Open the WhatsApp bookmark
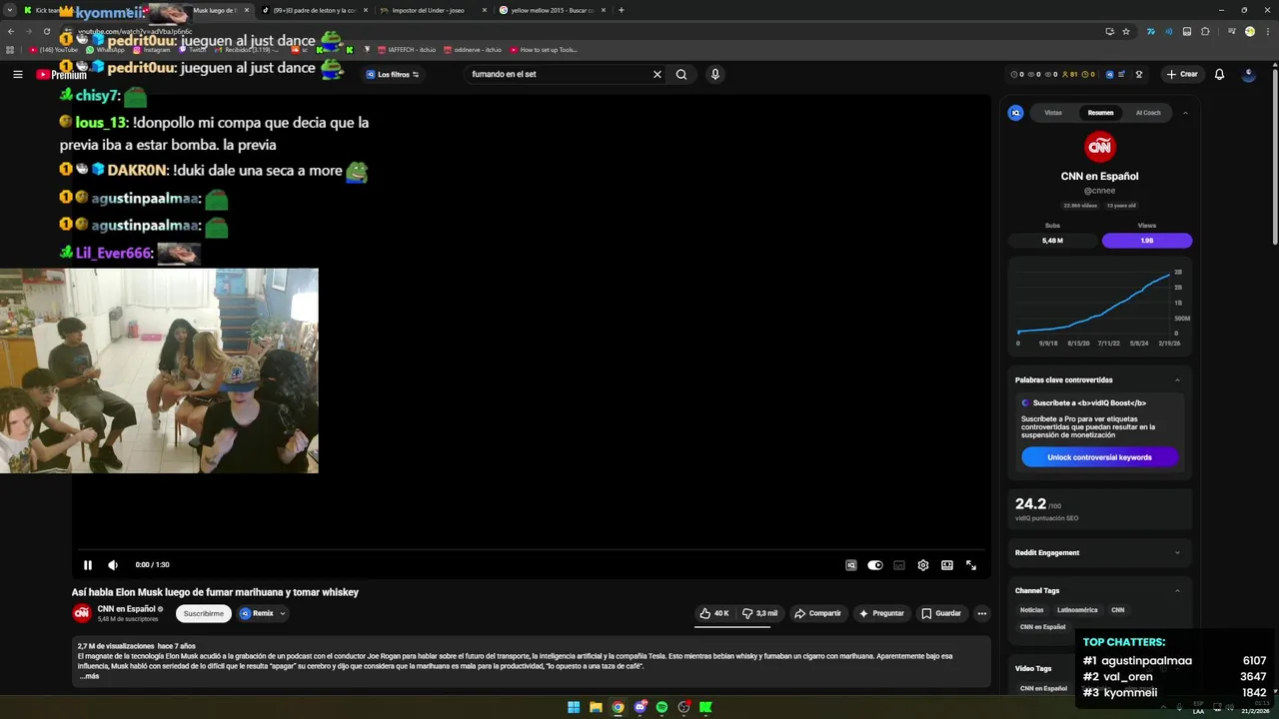Viewport: 1279px width, 719px height. pyautogui.click(x=105, y=50)
